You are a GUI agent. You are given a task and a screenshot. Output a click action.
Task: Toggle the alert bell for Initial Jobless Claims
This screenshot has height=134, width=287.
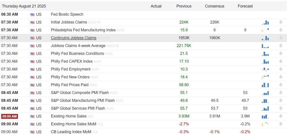point(281,22)
